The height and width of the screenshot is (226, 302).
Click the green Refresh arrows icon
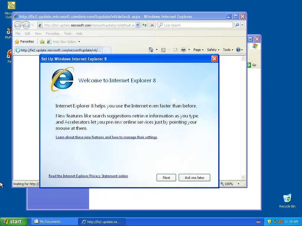tap(145, 25)
